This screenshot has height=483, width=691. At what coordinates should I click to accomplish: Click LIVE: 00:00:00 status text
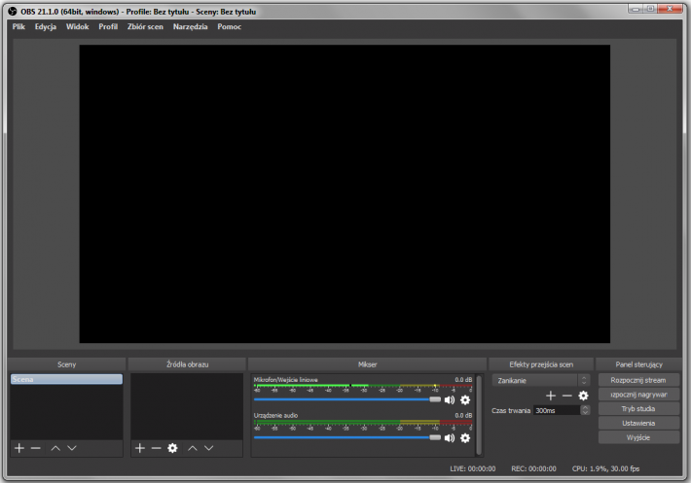472,469
